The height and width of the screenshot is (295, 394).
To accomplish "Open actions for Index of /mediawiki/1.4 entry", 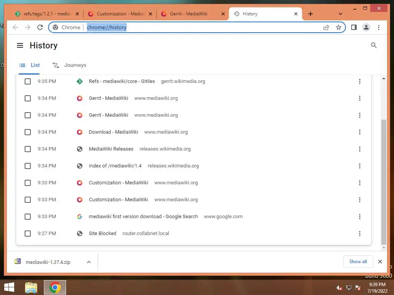I will (360, 166).
